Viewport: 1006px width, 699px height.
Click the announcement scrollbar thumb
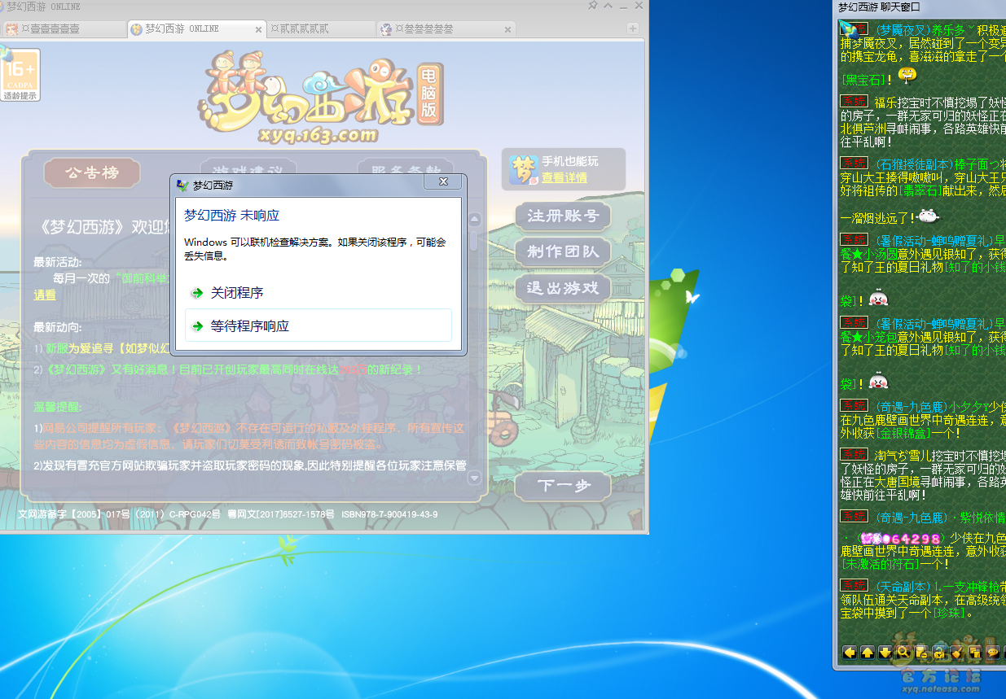tap(474, 239)
